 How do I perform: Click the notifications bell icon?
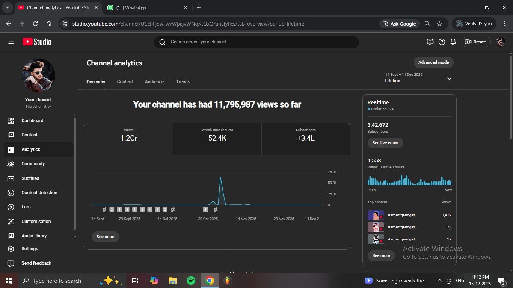coord(453,42)
